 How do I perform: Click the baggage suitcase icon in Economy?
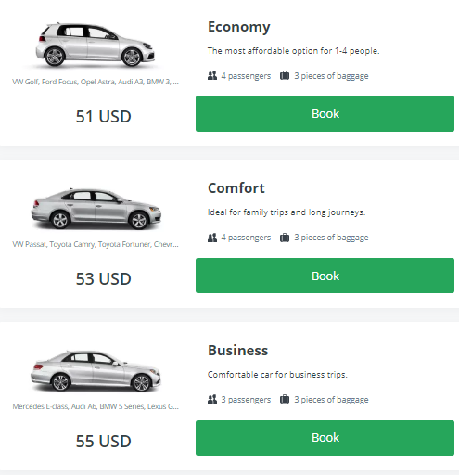tap(285, 75)
